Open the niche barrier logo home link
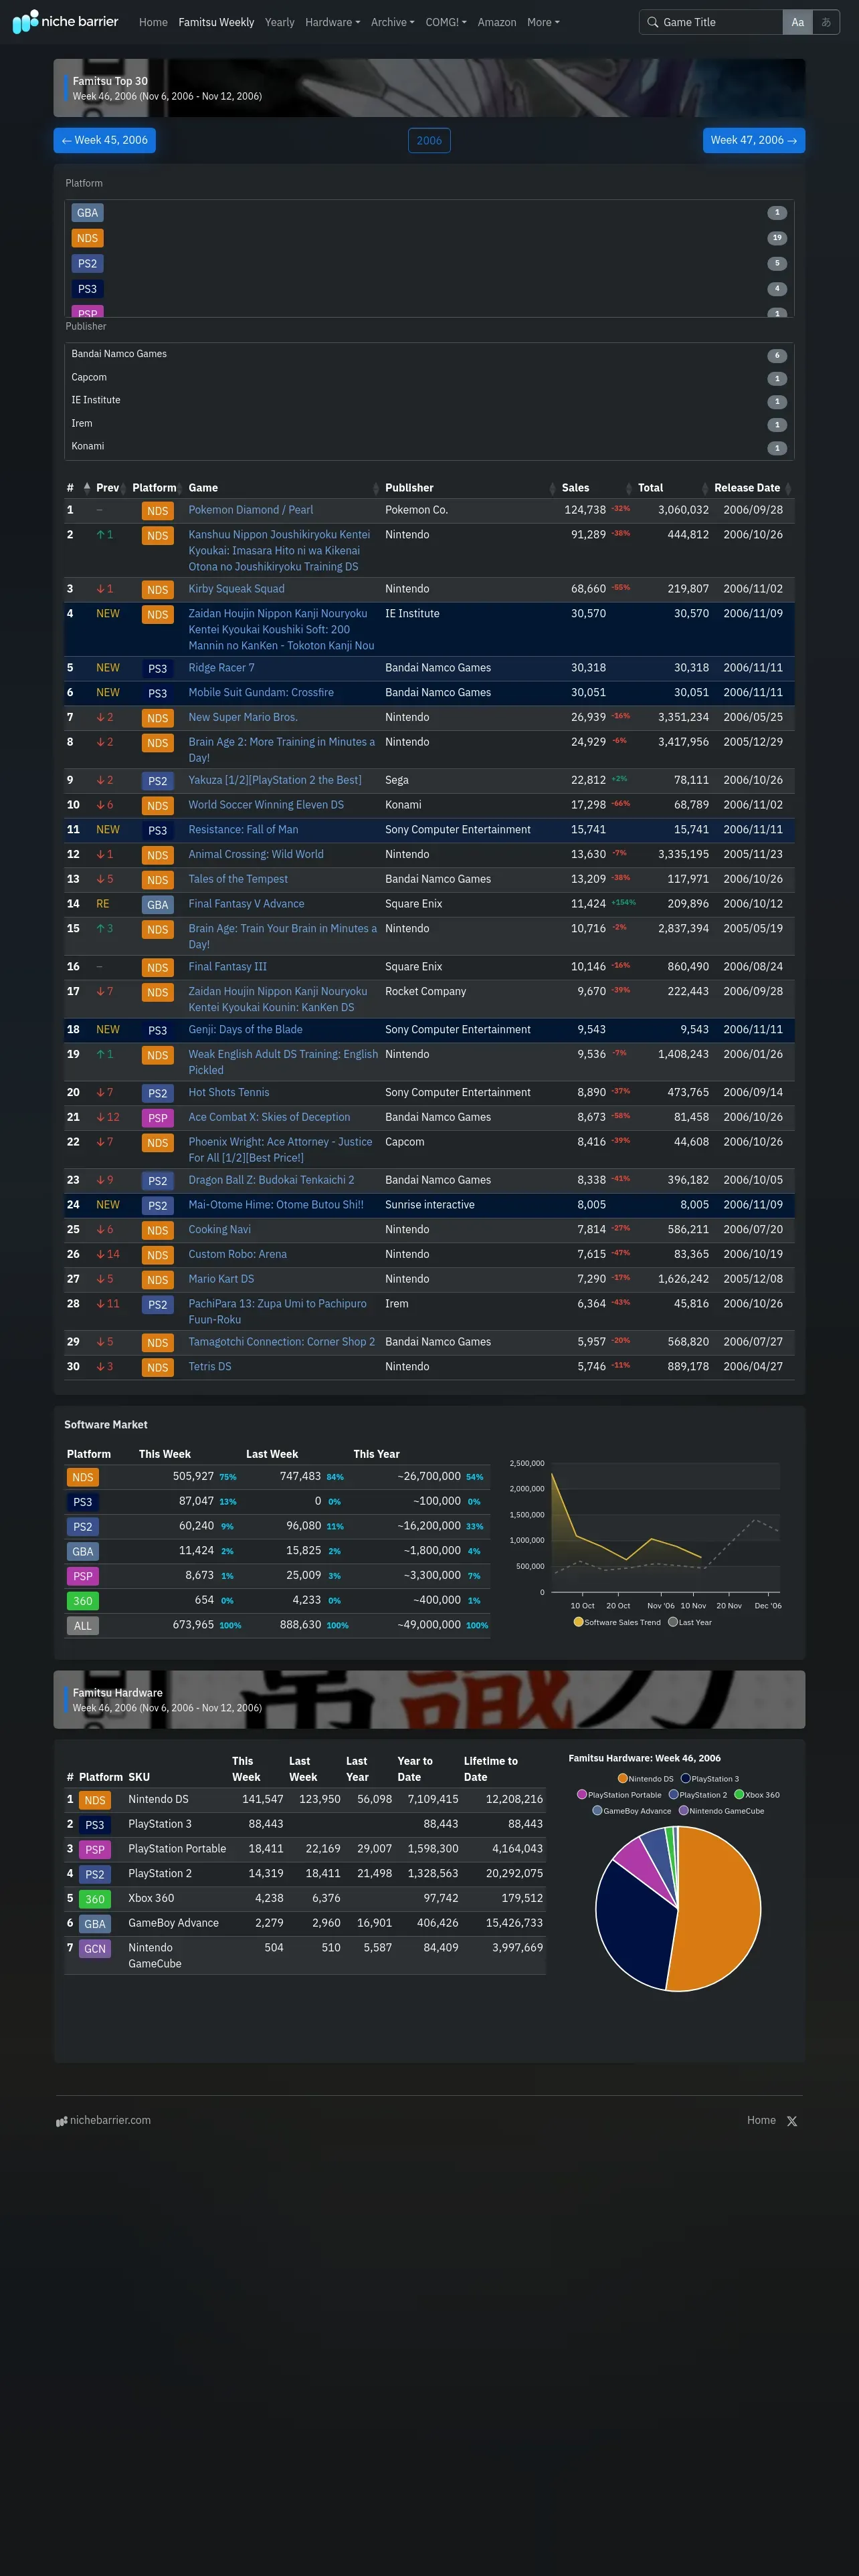Screen dimensions: 859x2576 [66, 21]
